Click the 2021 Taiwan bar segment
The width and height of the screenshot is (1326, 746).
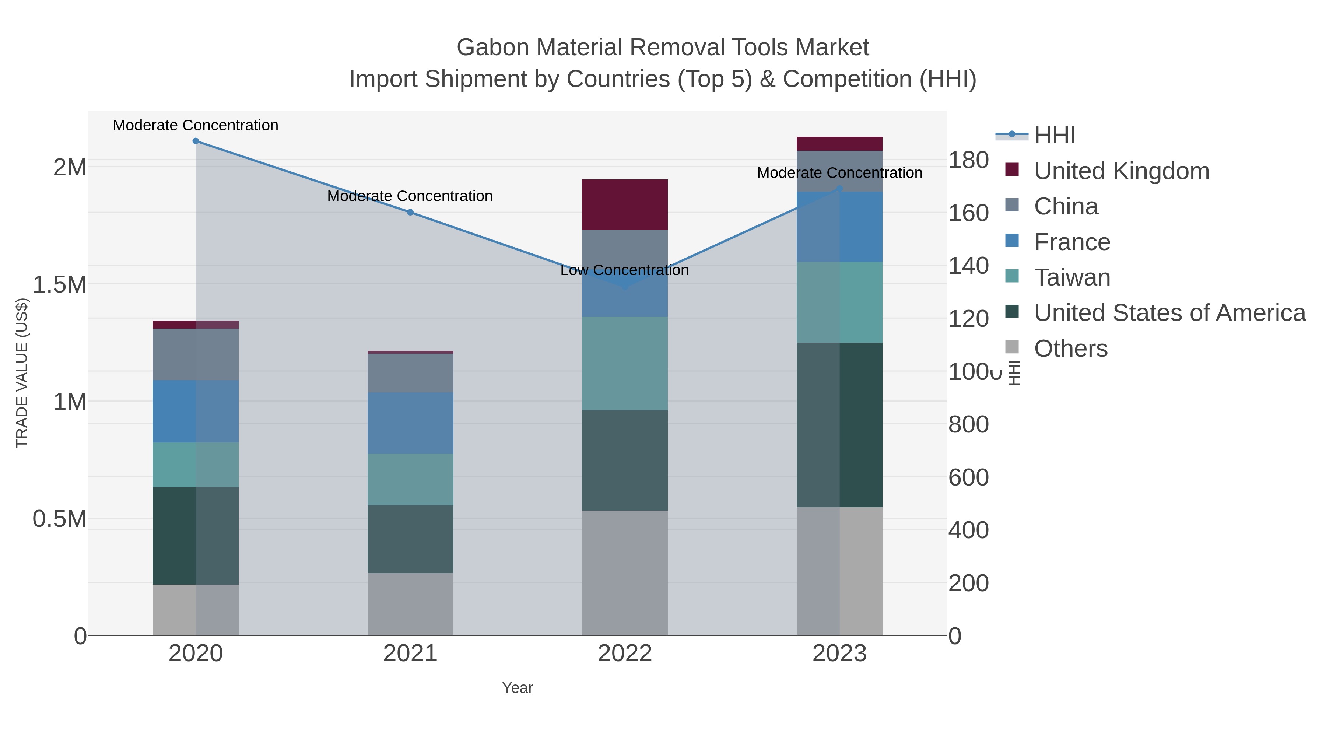click(410, 480)
